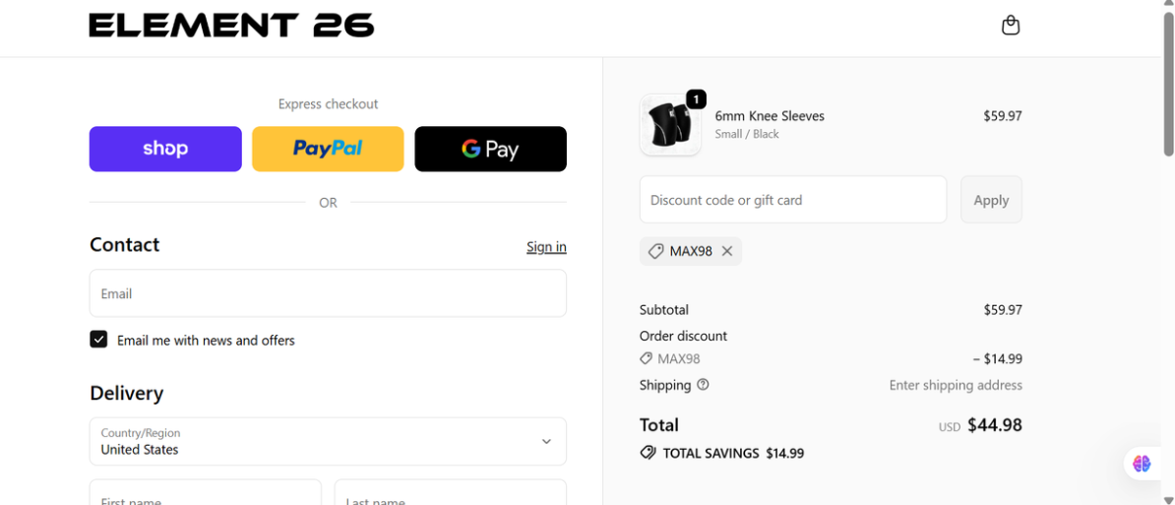Focus the Email input field

click(x=328, y=293)
